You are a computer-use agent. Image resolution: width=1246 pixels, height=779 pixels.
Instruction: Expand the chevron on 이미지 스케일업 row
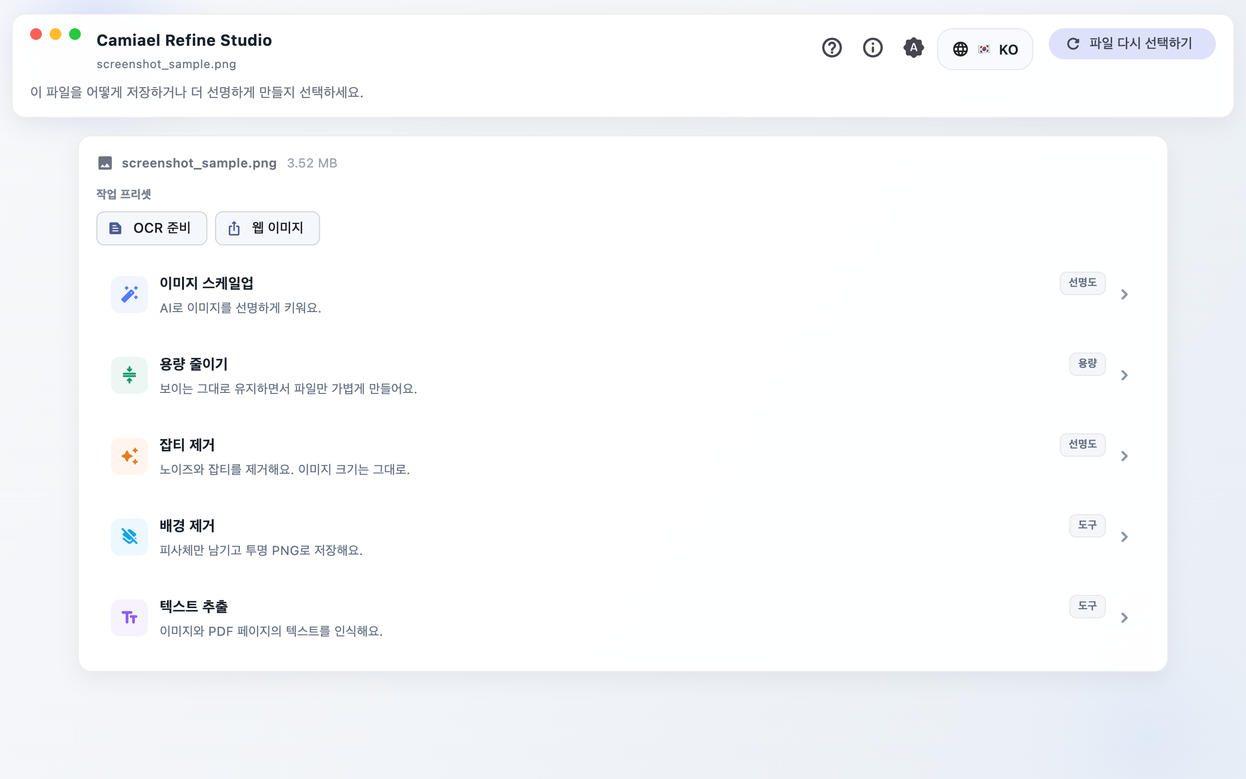tap(1124, 294)
